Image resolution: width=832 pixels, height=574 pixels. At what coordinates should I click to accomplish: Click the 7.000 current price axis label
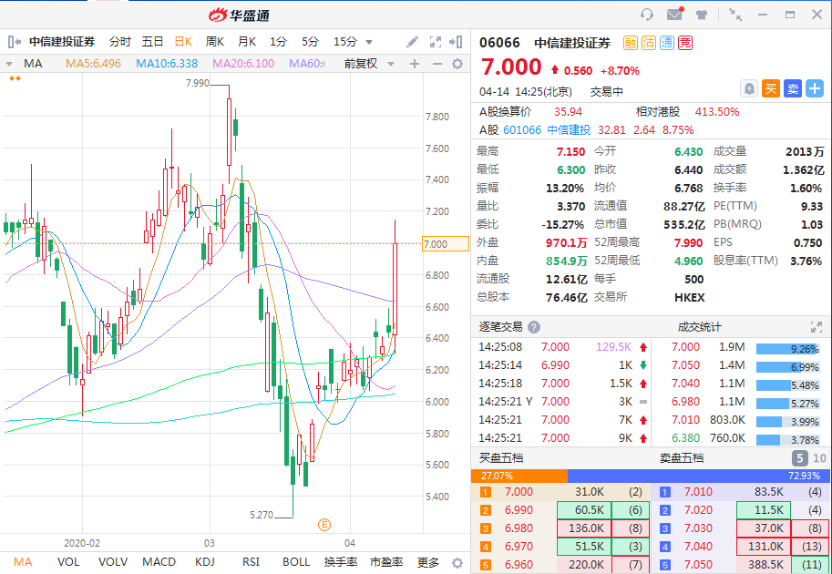[446, 244]
